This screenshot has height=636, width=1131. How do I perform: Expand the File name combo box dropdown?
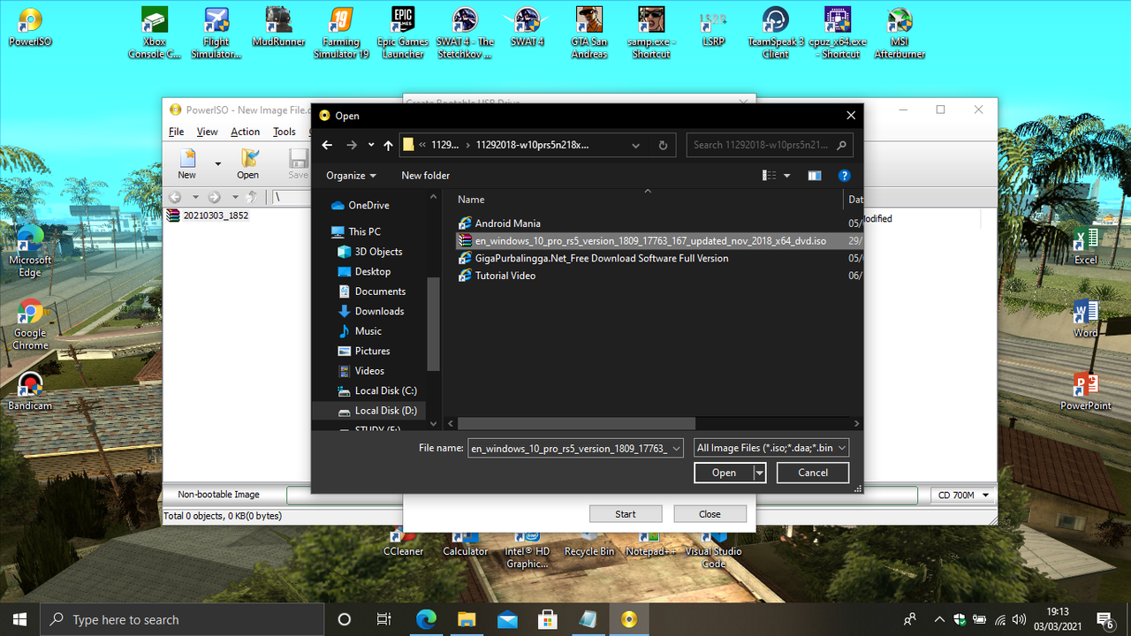coord(676,449)
